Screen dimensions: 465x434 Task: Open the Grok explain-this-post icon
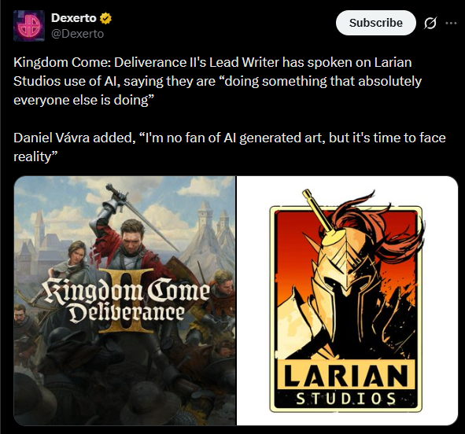pos(430,23)
